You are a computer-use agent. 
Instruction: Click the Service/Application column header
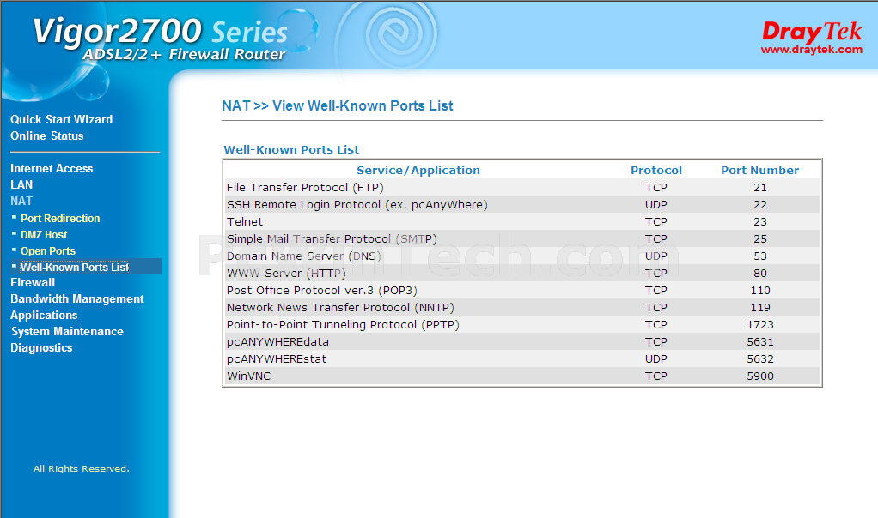[x=418, y=171]
